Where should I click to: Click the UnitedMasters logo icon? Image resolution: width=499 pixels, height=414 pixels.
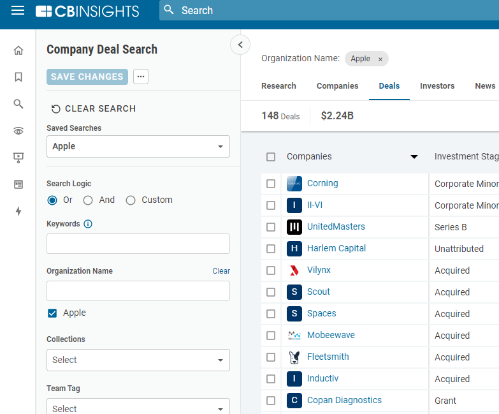[294, 227]
